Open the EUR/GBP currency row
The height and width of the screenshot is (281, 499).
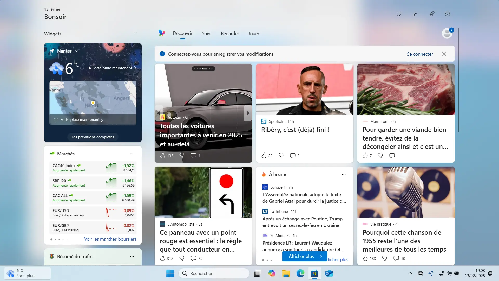coord(93,228)
